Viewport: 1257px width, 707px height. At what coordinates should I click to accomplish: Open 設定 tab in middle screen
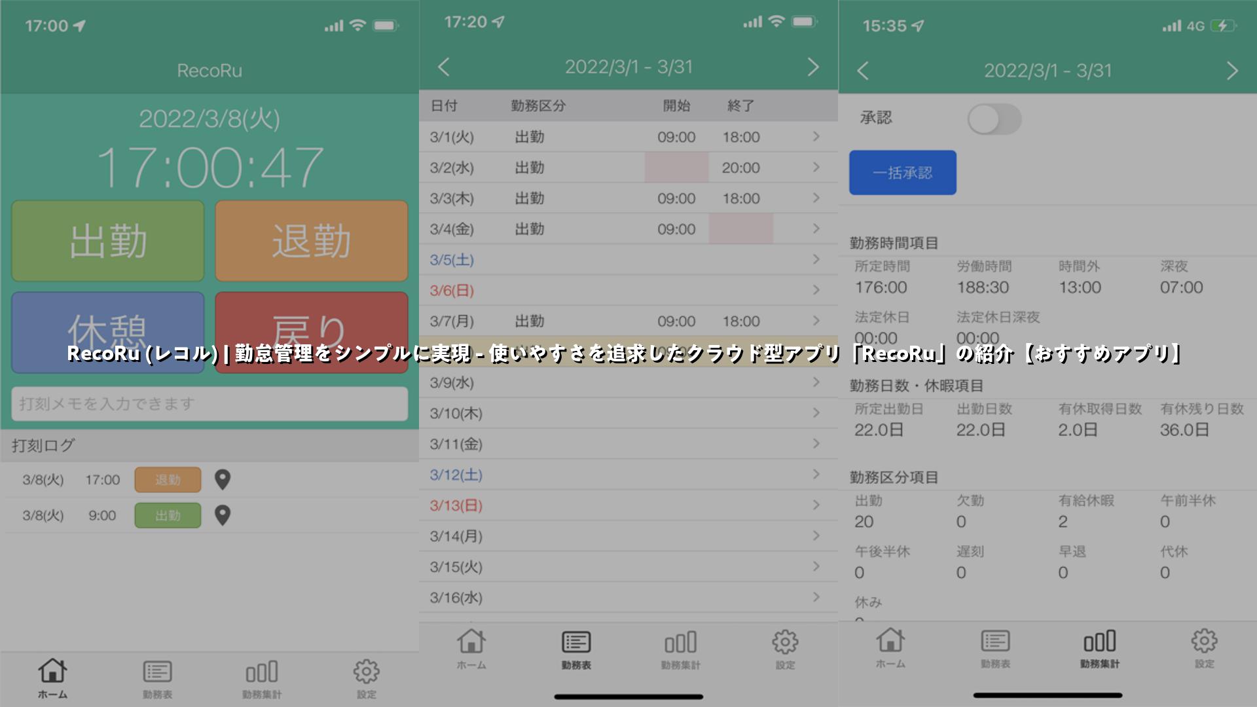pyautogui.click(x=786, y=649)
